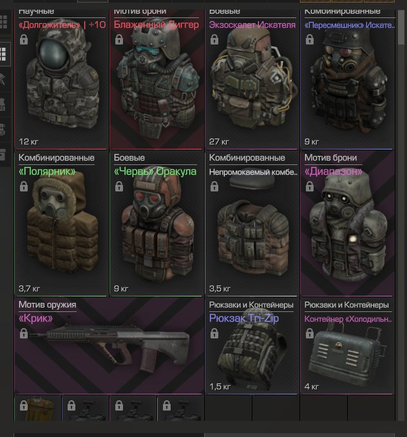
Task: Click the lock icon on «Диапазон» armor card
Action: 310,186
